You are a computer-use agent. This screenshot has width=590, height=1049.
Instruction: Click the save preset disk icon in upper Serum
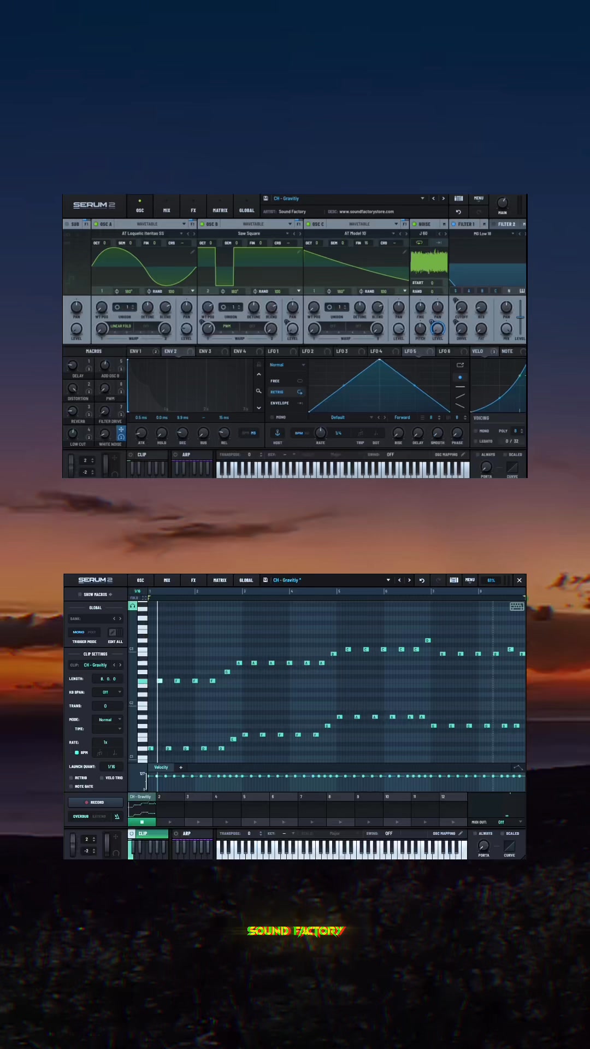click(265, 198)
